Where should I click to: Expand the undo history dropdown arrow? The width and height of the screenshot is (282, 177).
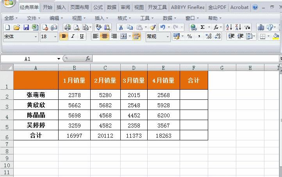tap(169, 27)
